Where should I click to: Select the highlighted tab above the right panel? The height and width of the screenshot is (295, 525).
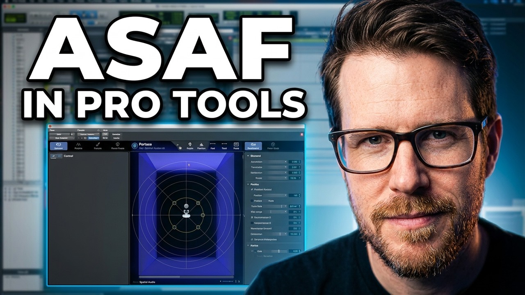(x=253, y=146)
